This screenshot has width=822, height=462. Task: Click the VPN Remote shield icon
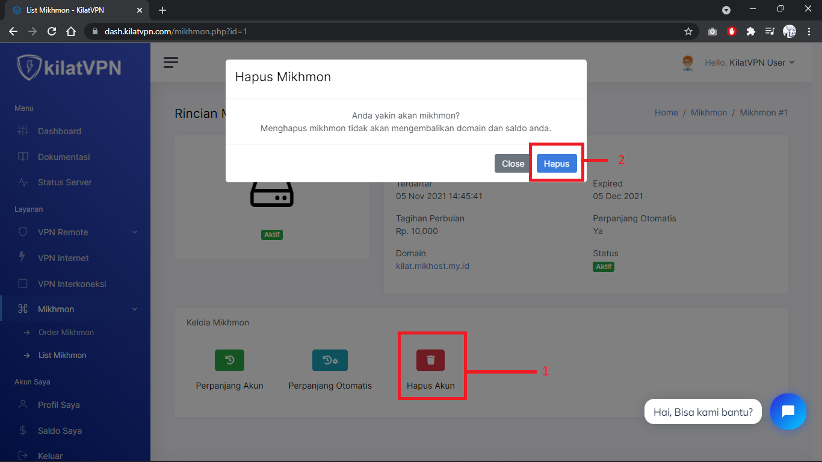pyautogui.click(x=23, y=232)
